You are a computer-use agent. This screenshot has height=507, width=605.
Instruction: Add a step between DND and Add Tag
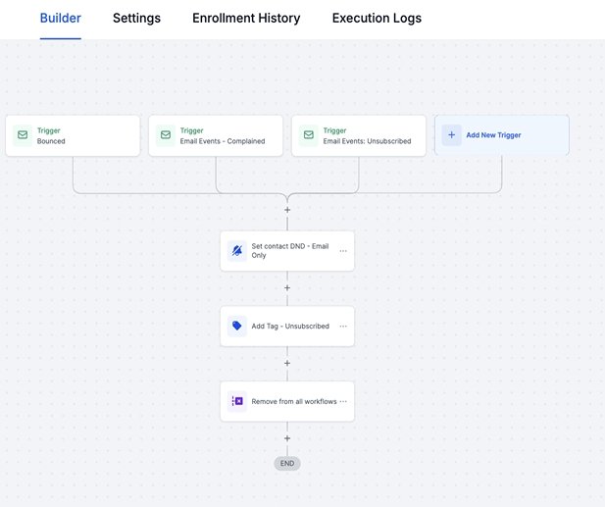(x=287, y=288)
